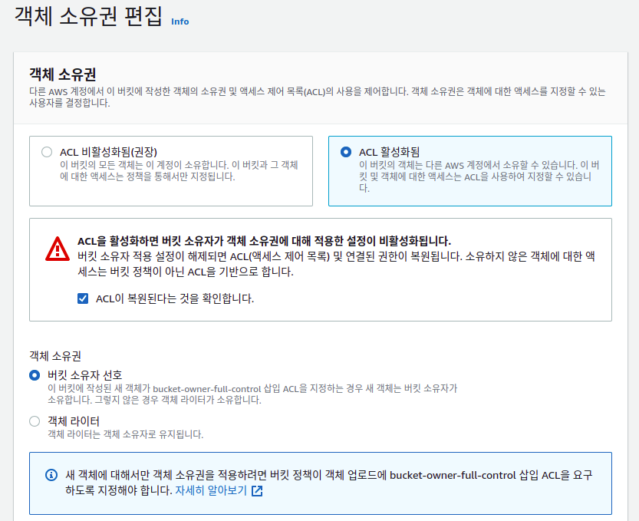Image resolution: width=639 pixels, height=521 pixels.
Task: Toggle the ACL이 복원된다는 것을 확인합니다 checkbox
Action: (83, 298)
